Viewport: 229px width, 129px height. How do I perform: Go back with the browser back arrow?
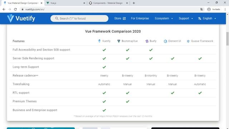coord(4,9)
